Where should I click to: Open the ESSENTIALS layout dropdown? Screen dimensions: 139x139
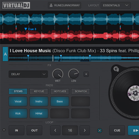[116, 5]
